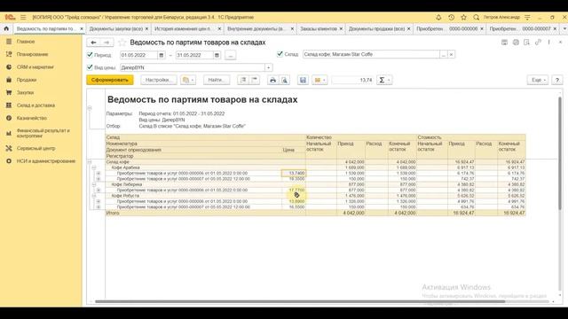Click the Найти button
The height and width of the screenshot is (319, 568).
coord(217,80)
